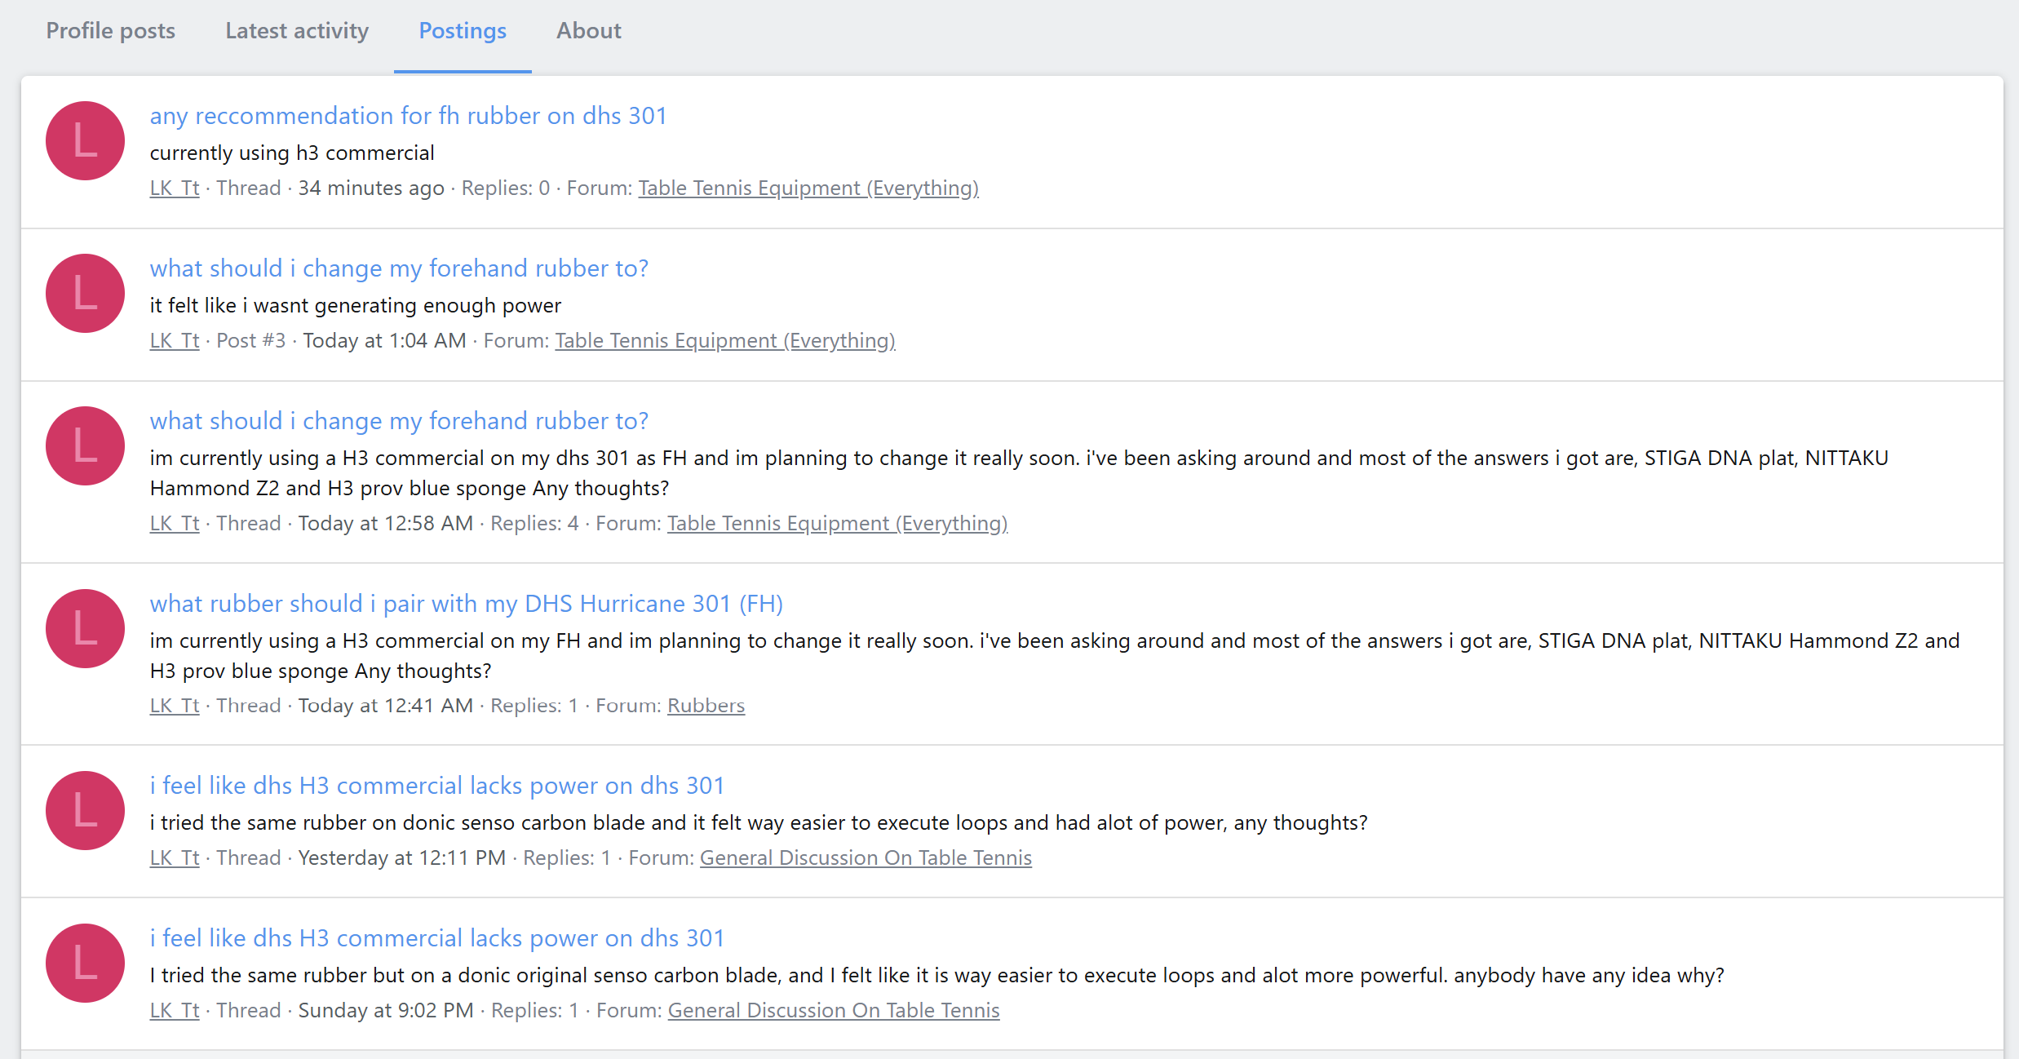
Task: Click the 'Sunday at 9:02 PM' timestamp
Action: [x=386, y=1011]
